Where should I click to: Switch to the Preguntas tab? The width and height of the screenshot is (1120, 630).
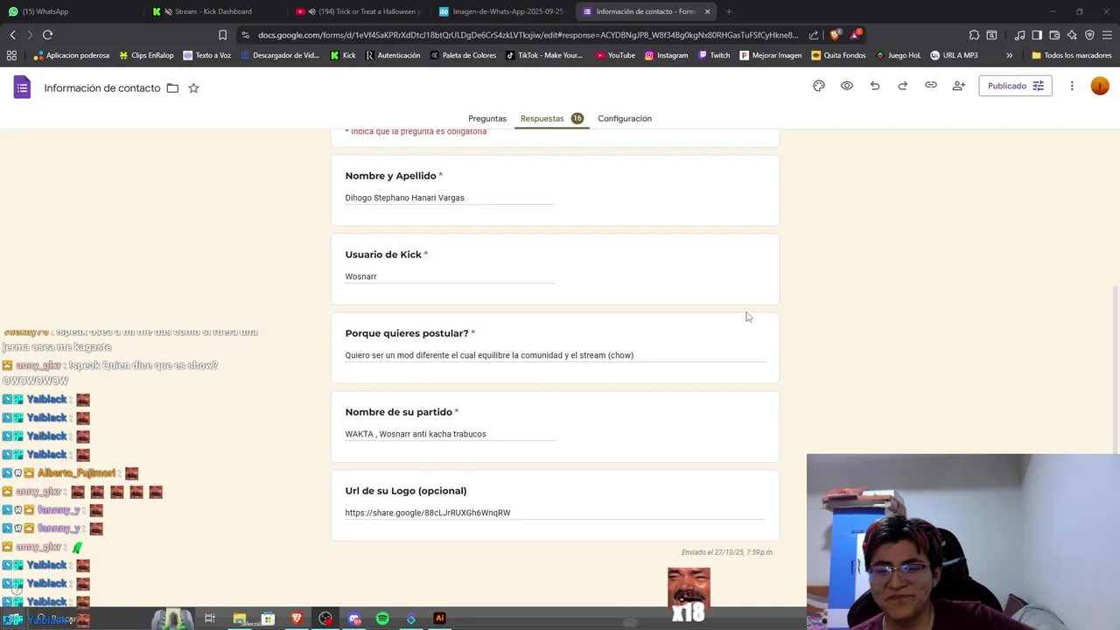pyautogui.click(x=487, y=118)
